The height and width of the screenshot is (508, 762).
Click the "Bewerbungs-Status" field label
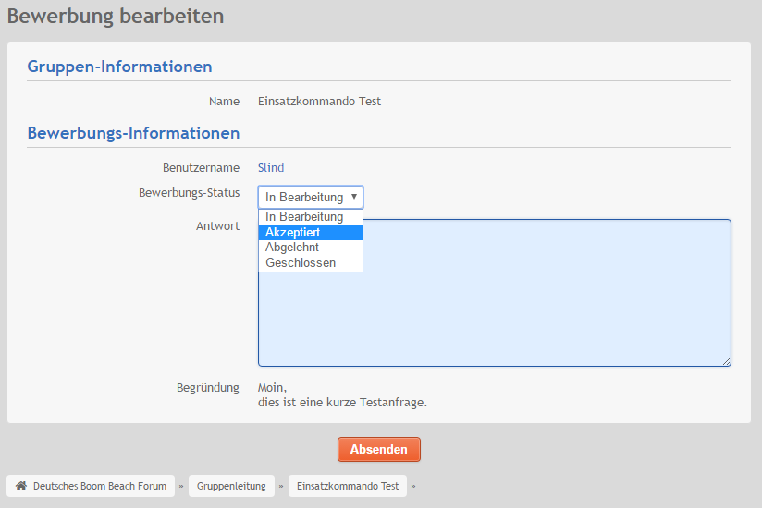point(189,193)
